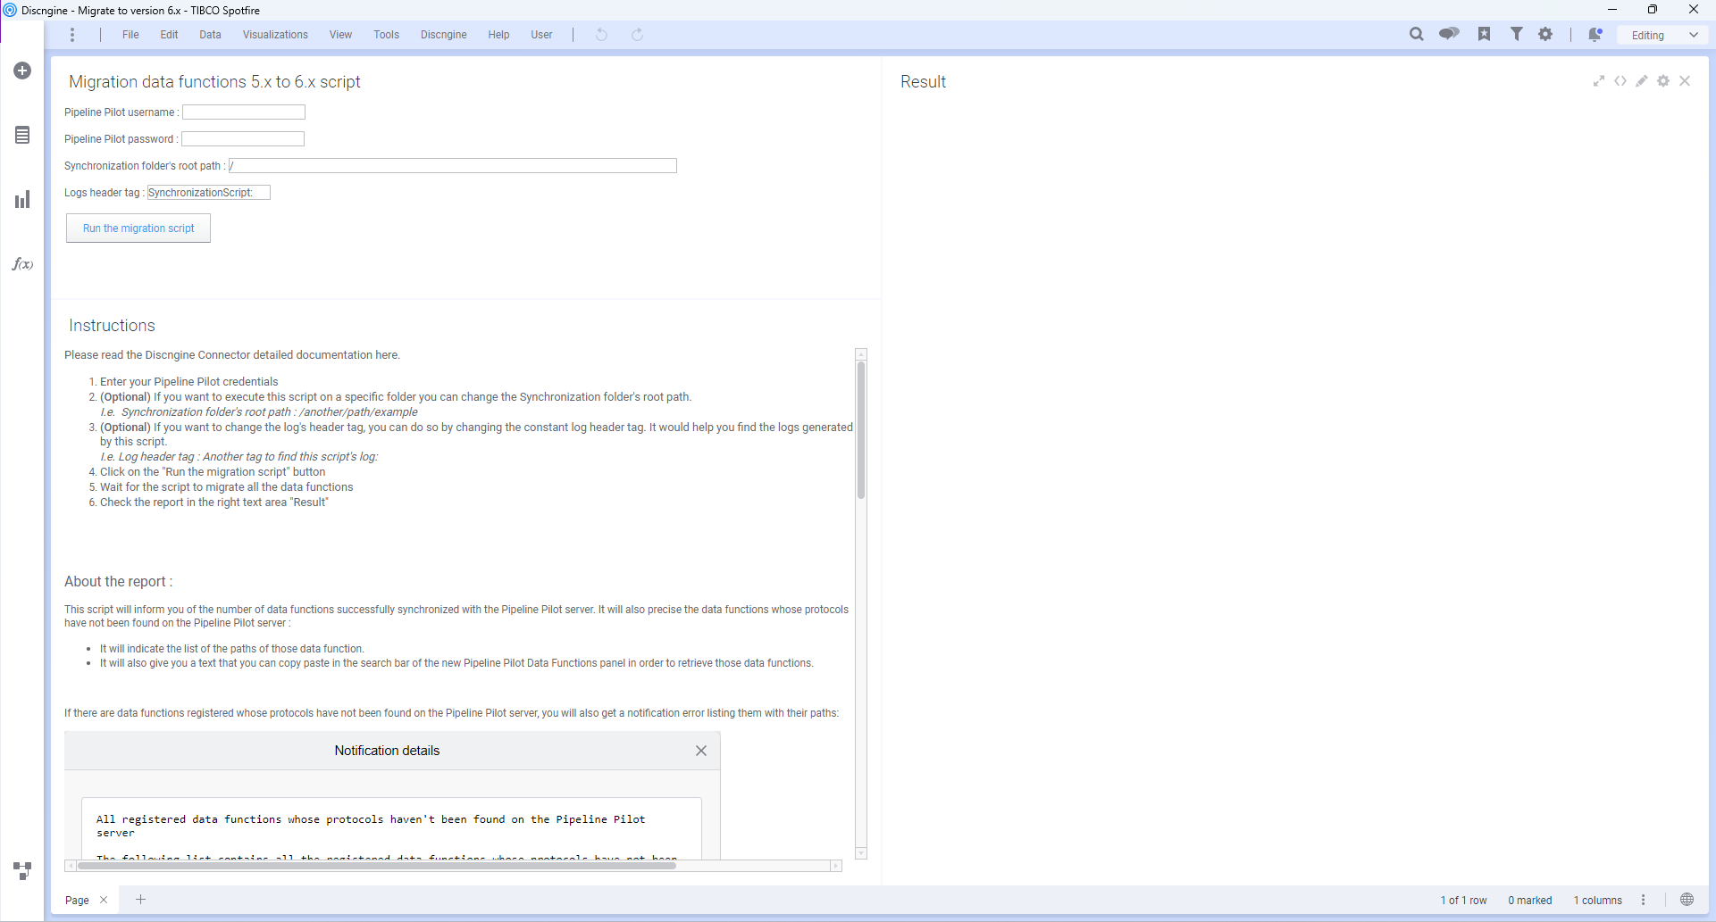Open the Data menu
Screen dimensions: 1716x922
(210, 35)
